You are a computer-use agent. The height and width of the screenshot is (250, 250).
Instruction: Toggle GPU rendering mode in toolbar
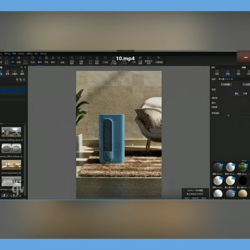12,60
